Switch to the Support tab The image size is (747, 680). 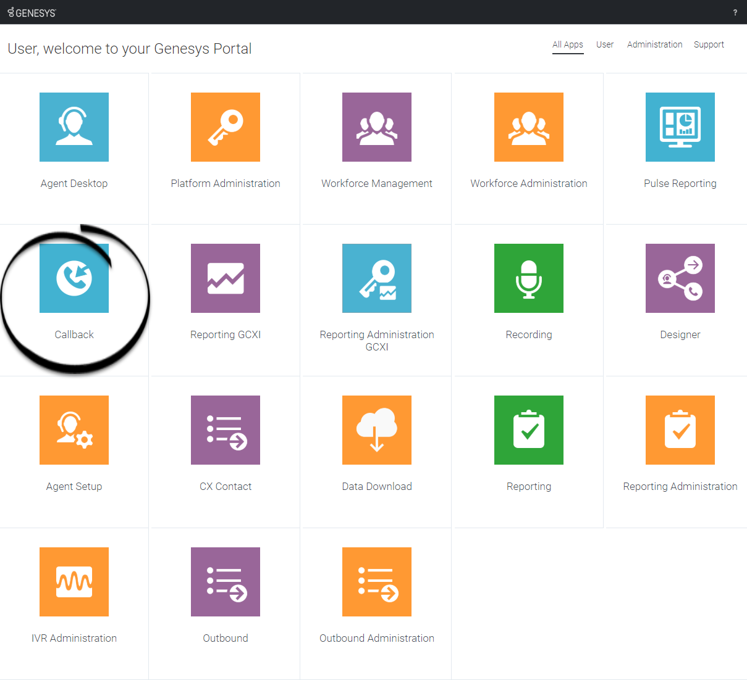tap(709, 44)
